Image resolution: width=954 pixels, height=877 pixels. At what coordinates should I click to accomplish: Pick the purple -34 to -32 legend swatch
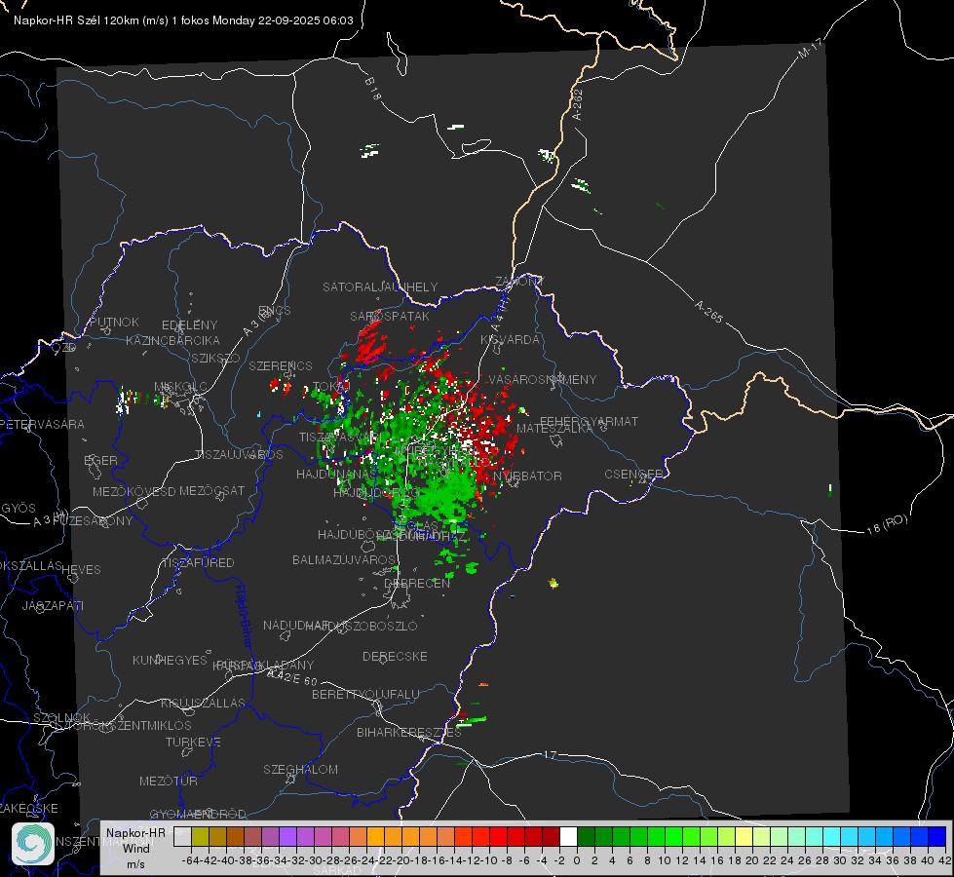coord(287,836)
